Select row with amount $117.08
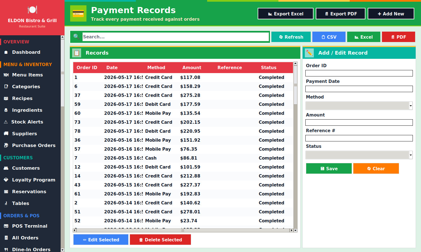The width and height of the screenshot is (421, 252). [183, 77]
